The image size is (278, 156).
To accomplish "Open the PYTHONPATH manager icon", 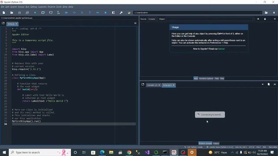I will tap(129, 13).
